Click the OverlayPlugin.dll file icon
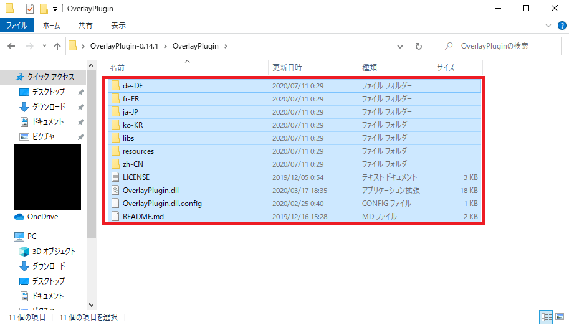The height and width of the screenshot is (325, 569). pos(115,190)
